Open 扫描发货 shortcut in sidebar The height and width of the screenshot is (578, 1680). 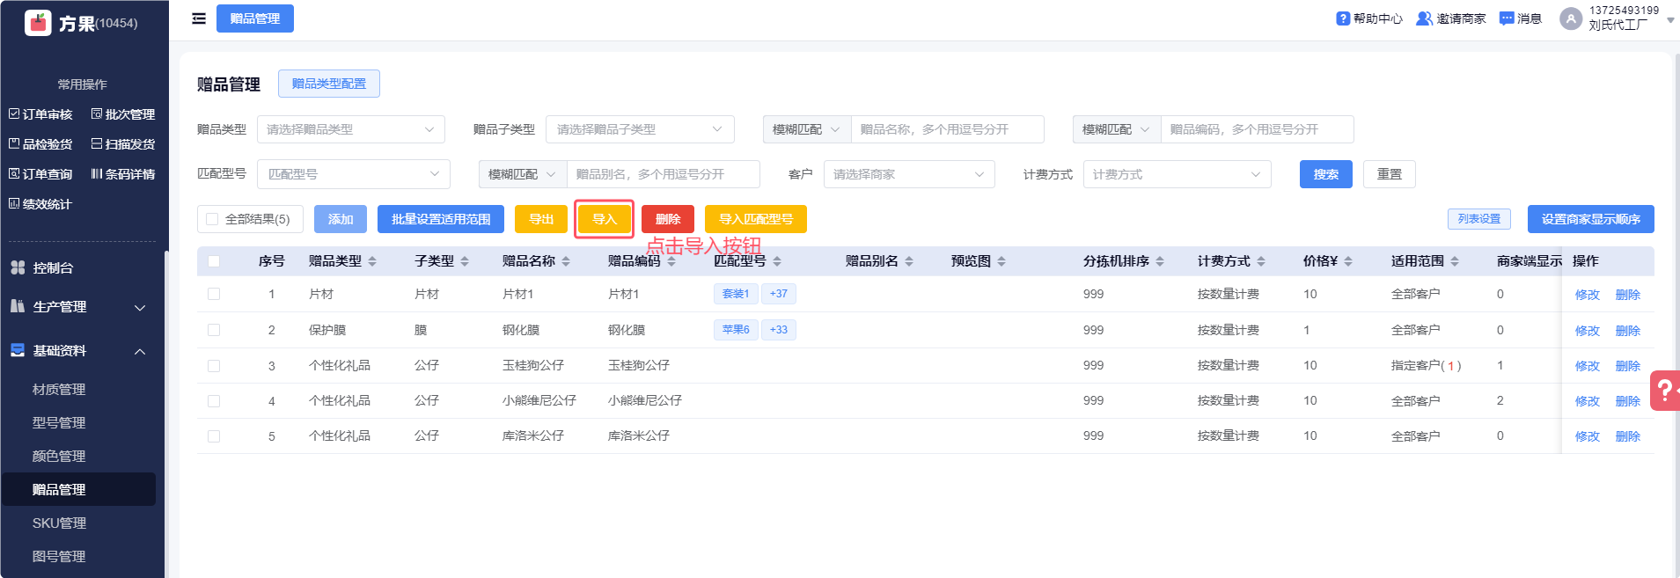click(122, 144)
